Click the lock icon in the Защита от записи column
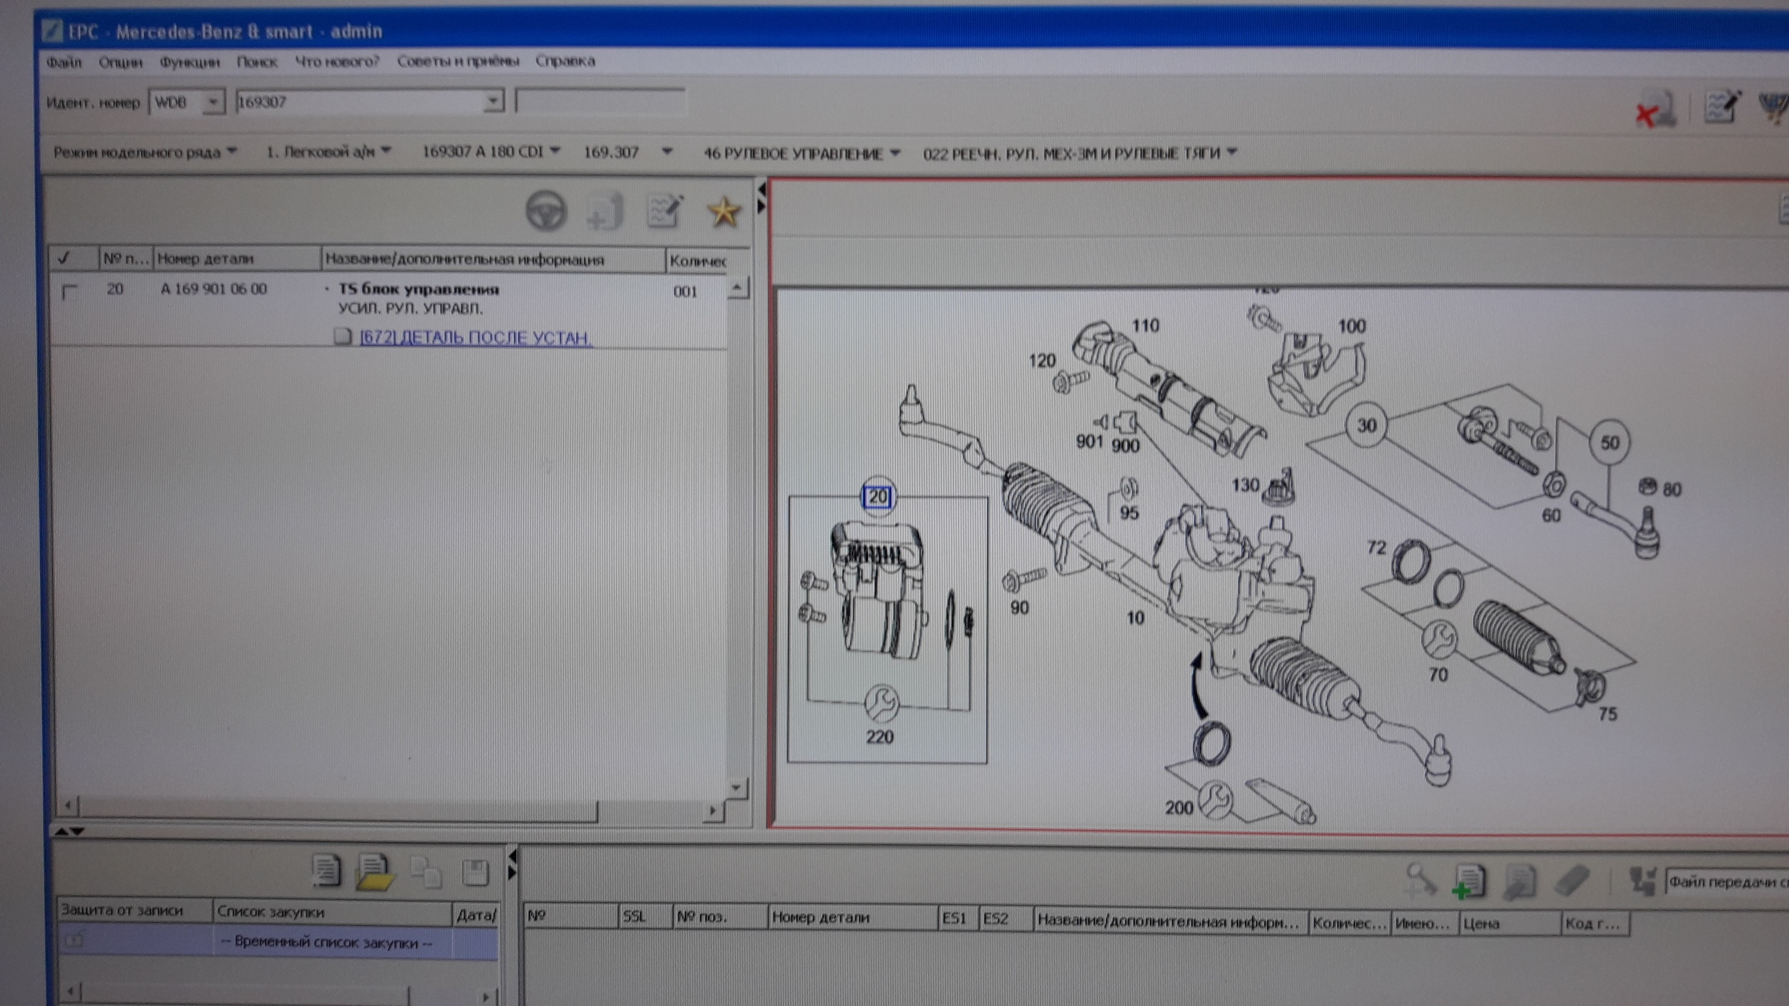This screenshot has width=1789, height=1006. [x=75, y=939]
